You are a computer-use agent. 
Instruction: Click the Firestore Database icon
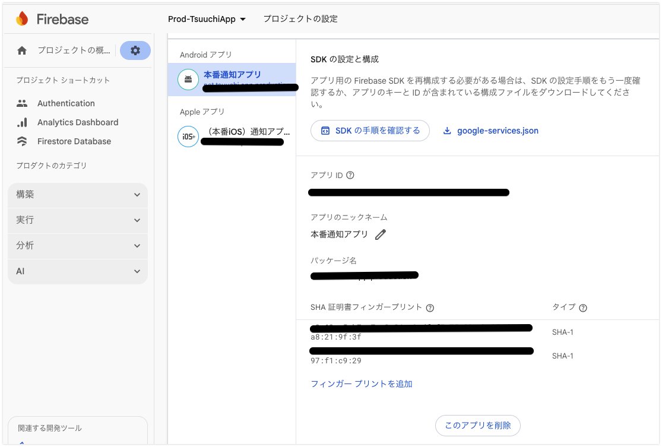(22, 141)
